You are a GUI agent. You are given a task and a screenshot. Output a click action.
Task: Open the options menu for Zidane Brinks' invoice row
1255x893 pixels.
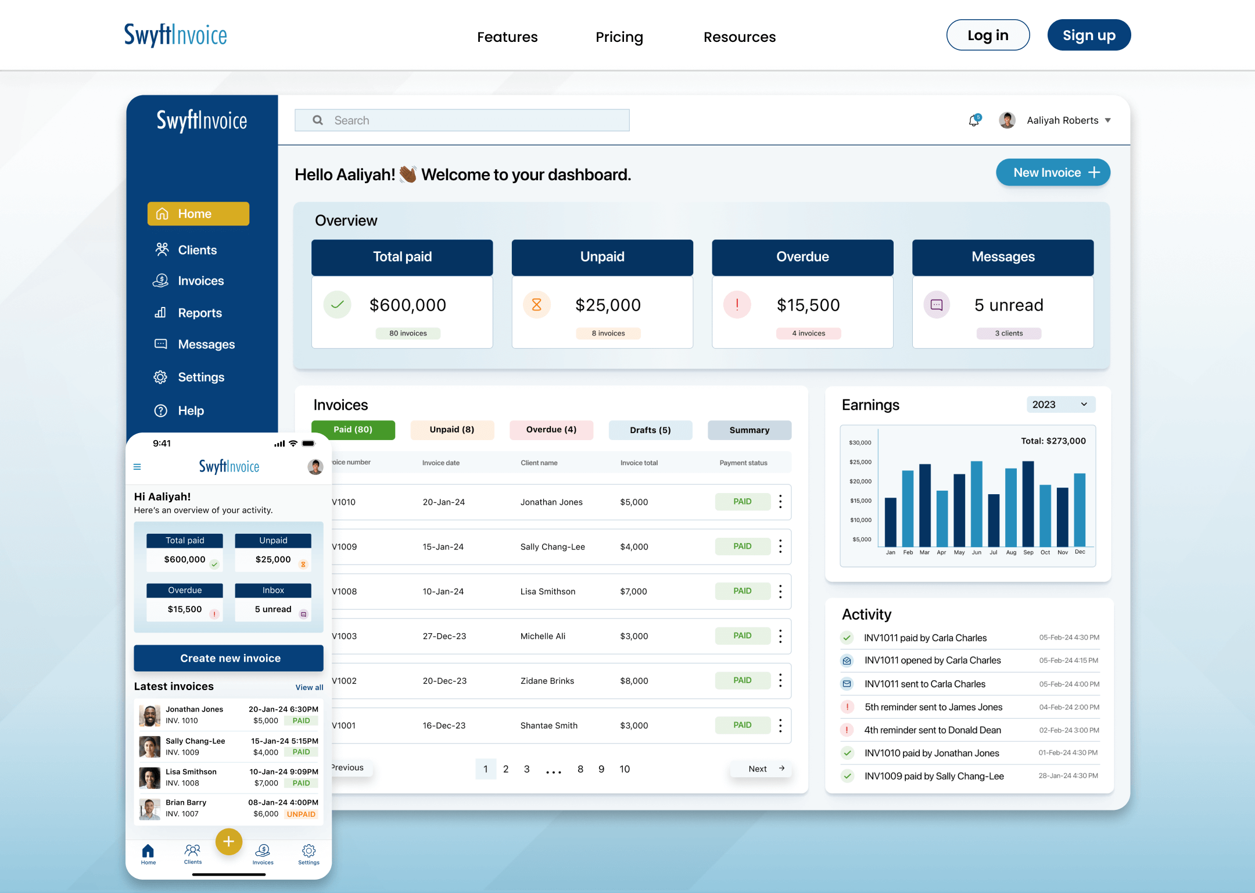click(780, 681)
